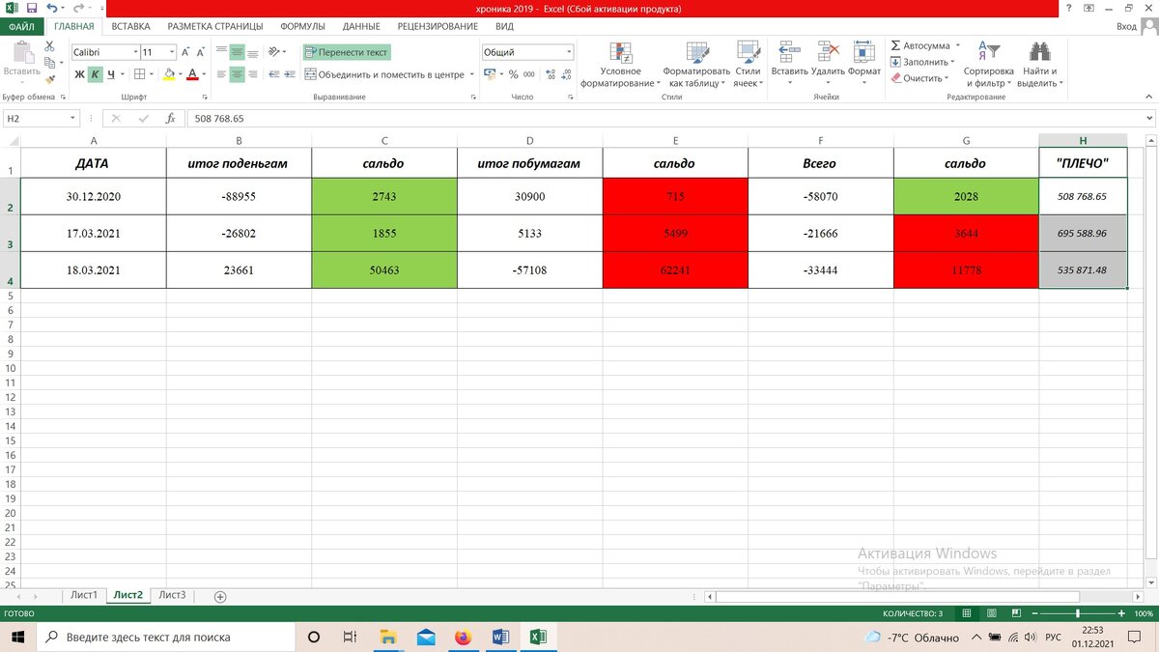Click the Undo arrow icon
This screenshot has width=1159, height=652.
(x=53, y=8)
